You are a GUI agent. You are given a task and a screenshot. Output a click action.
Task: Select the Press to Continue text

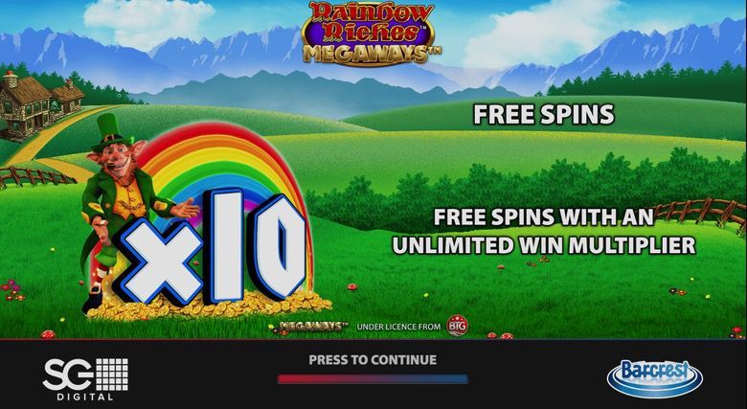coord(373,360)
